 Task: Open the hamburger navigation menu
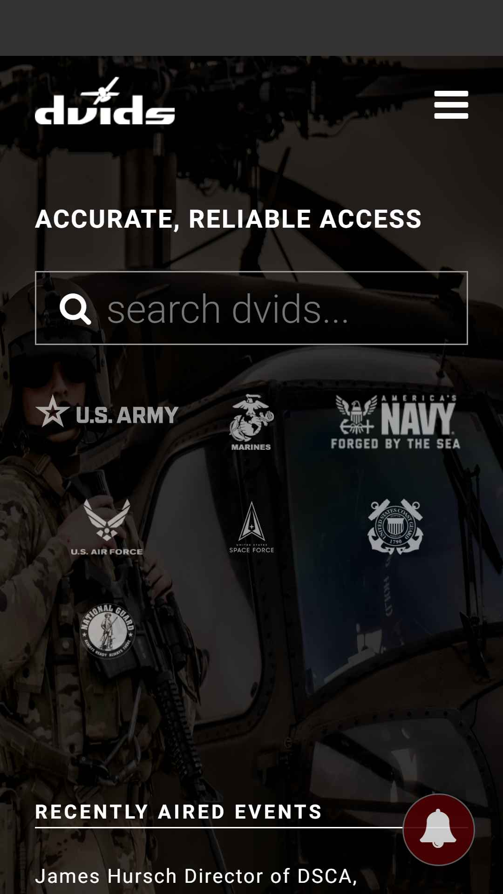451,105
